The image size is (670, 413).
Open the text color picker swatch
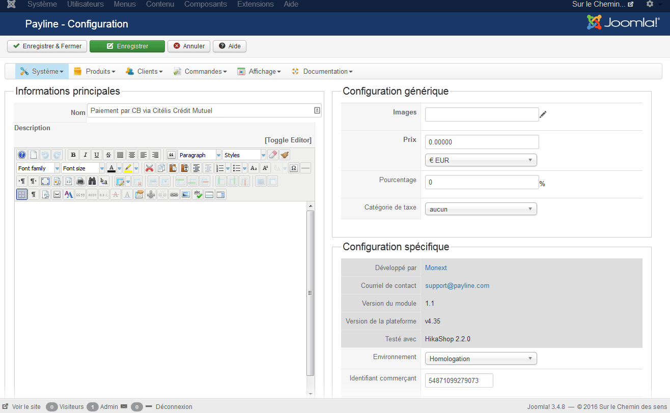click(x=111, y=168)
